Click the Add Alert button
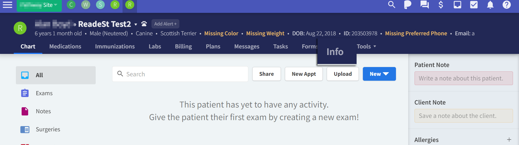The width and height of the screenshot is (519, 145). pos(165,24)
